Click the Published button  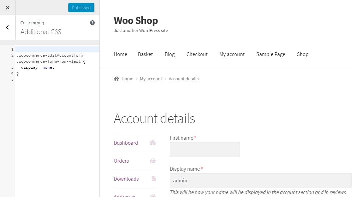point(81,8)
